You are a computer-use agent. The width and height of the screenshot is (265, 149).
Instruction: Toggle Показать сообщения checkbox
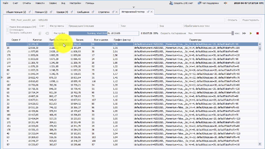[7, 33]
